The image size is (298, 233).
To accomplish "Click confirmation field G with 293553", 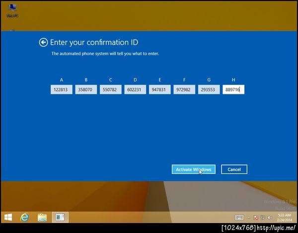I will click(x=209, y=89).
